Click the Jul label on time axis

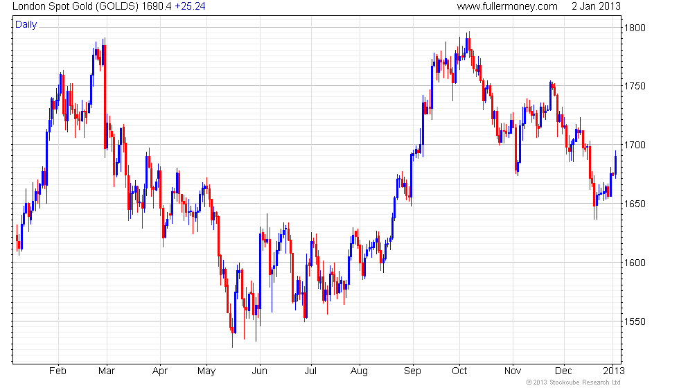[x=310, y=371]
